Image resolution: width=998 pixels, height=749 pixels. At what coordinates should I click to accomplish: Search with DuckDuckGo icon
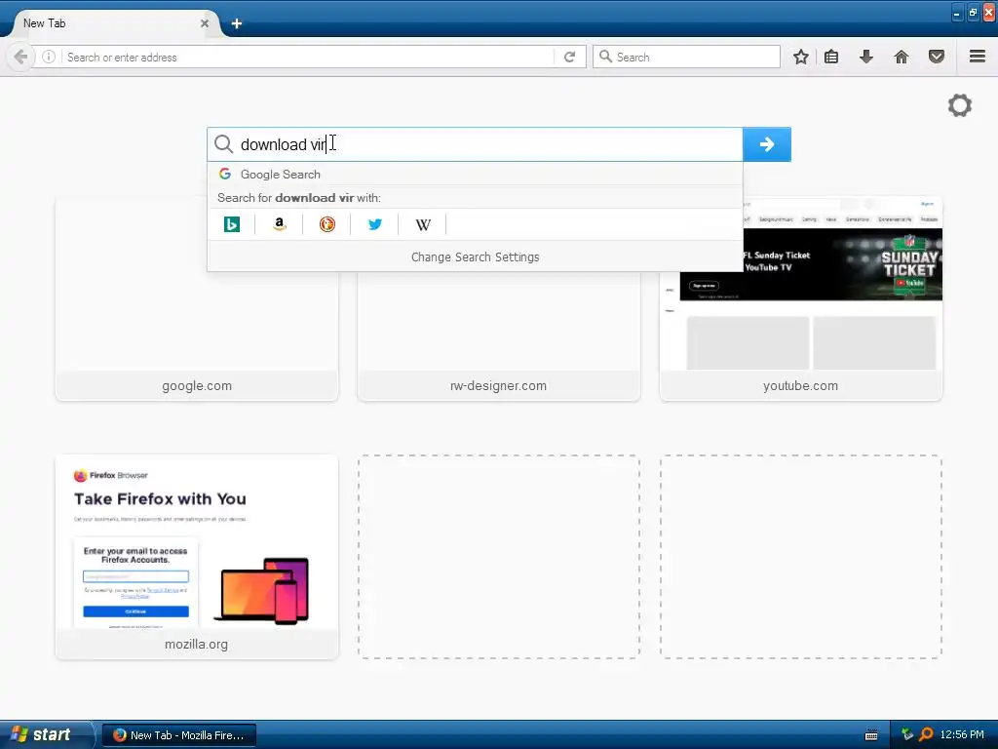[x=327, y=224]
